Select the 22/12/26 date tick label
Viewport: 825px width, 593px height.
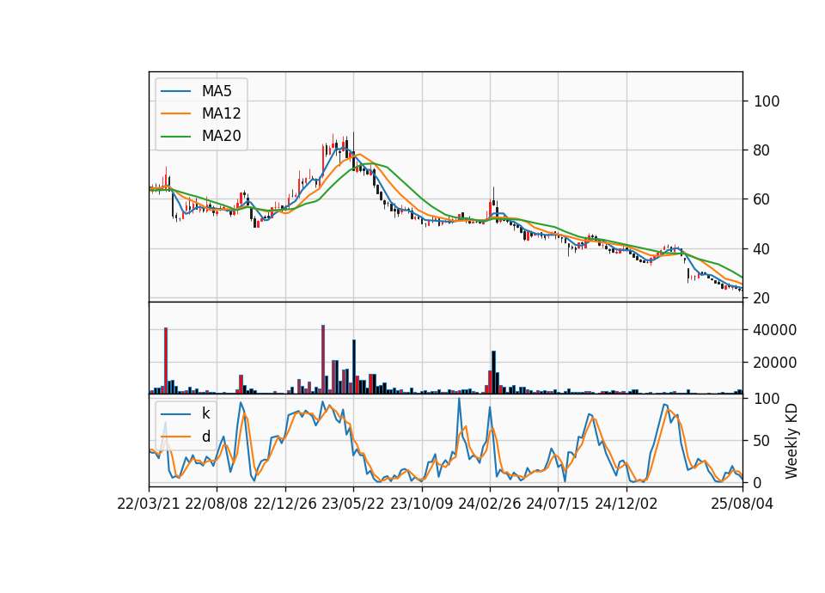point(285,504)
